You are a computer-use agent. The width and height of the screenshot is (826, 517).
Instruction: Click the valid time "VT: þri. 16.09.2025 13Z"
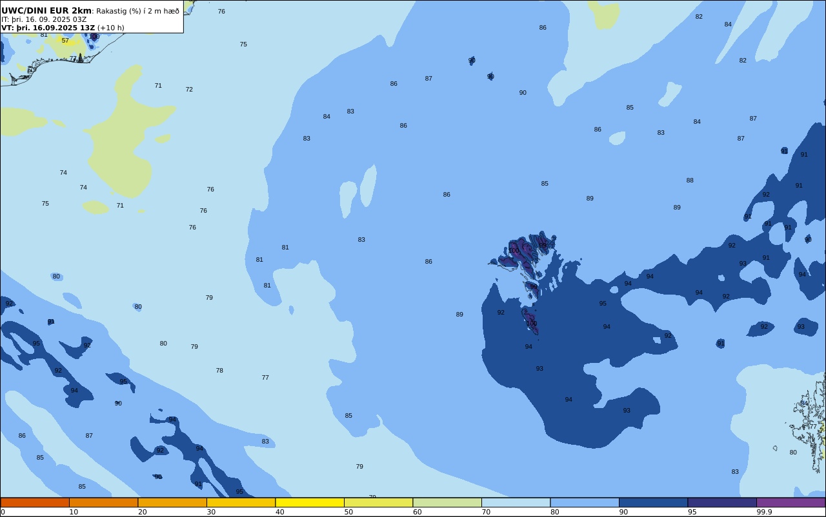click(x=48, y=28)
